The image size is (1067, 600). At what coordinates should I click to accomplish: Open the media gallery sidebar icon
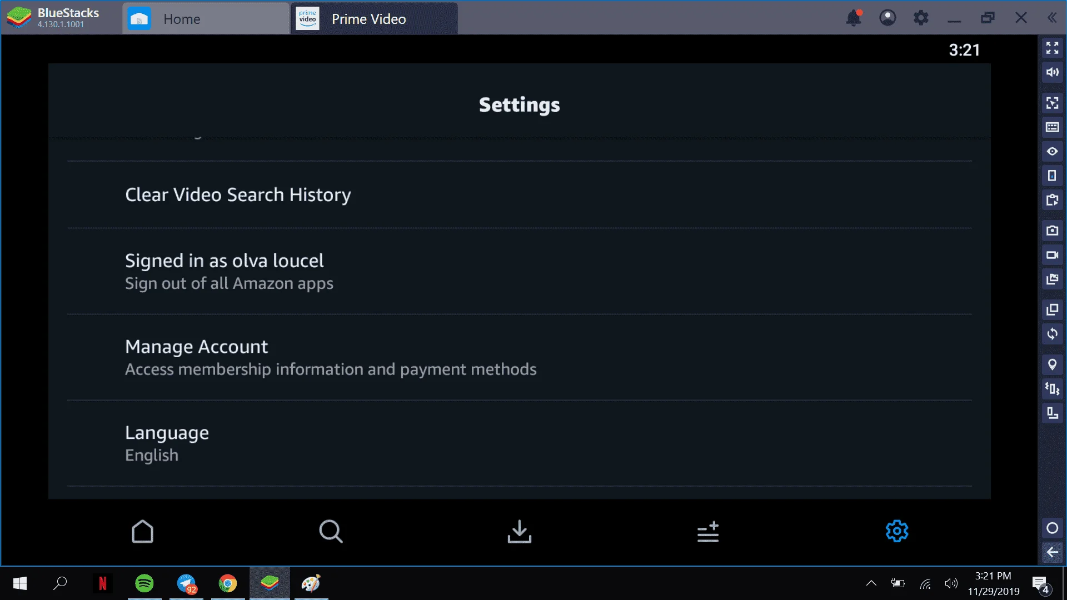1052,279
